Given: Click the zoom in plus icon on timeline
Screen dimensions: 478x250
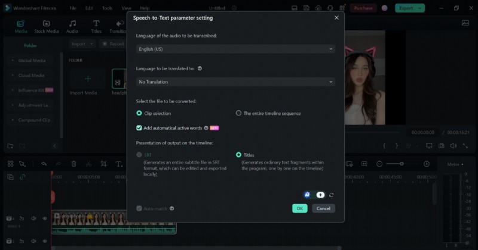Looking at the screenshot, I should (427, 164).
